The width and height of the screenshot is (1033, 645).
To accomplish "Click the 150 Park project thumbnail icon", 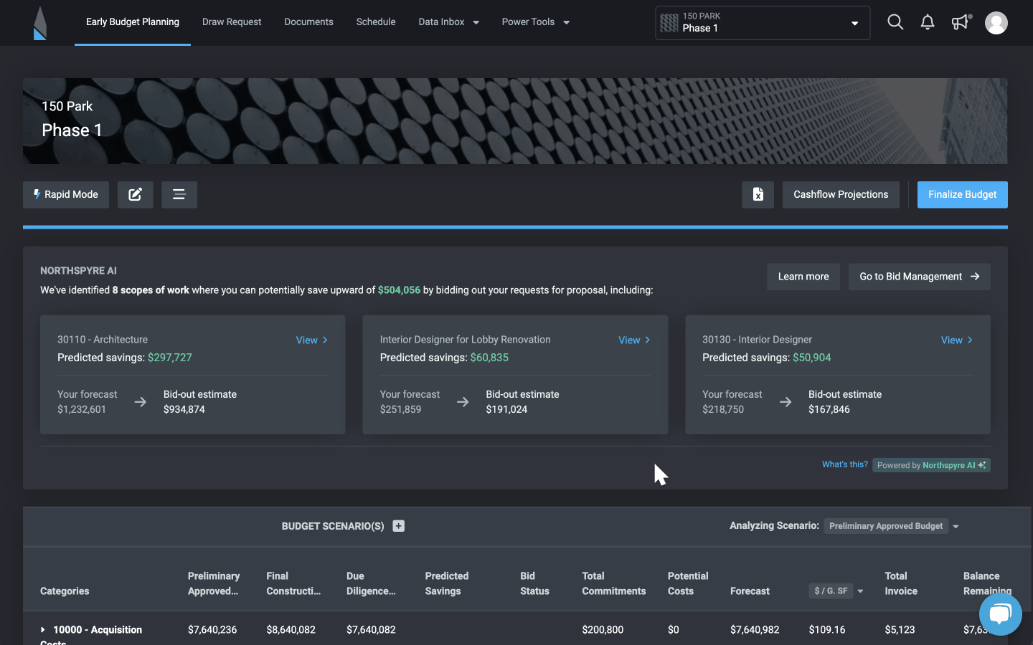I will tap(669, 23).
